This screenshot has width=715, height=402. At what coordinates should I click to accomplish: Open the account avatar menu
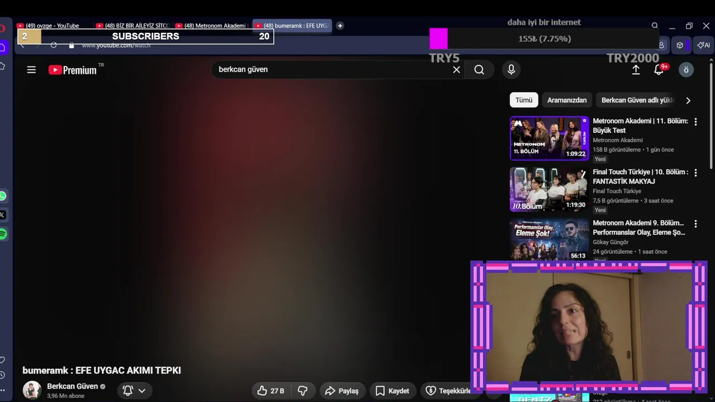[686, 70]
